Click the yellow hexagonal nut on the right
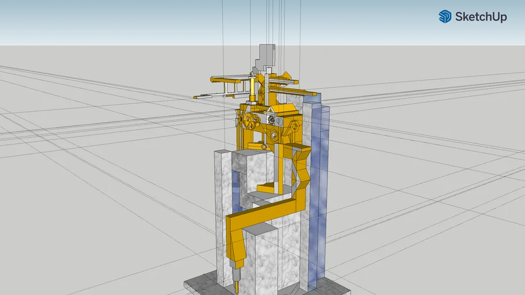The width and height of the screenshot is (525, 295). (294, 124)
